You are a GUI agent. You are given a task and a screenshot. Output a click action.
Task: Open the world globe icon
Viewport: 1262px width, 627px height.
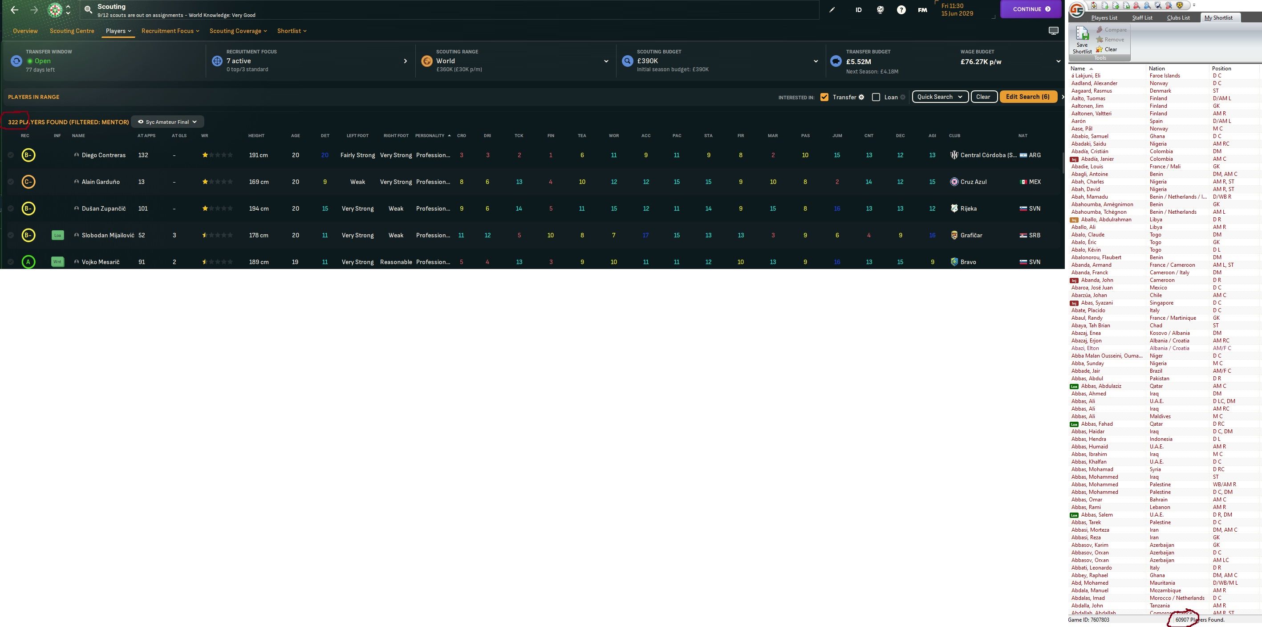(x=881, y=9)
